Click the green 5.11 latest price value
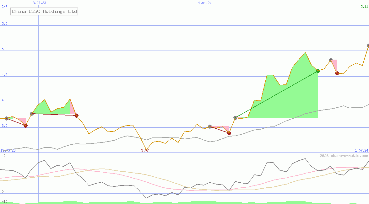The width and height of the screenshot is (369, 204). [364, 7]
